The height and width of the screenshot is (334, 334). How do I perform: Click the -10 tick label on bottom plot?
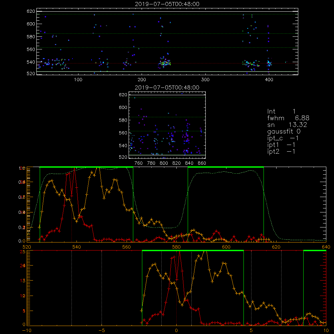click(x=27, y=330)
